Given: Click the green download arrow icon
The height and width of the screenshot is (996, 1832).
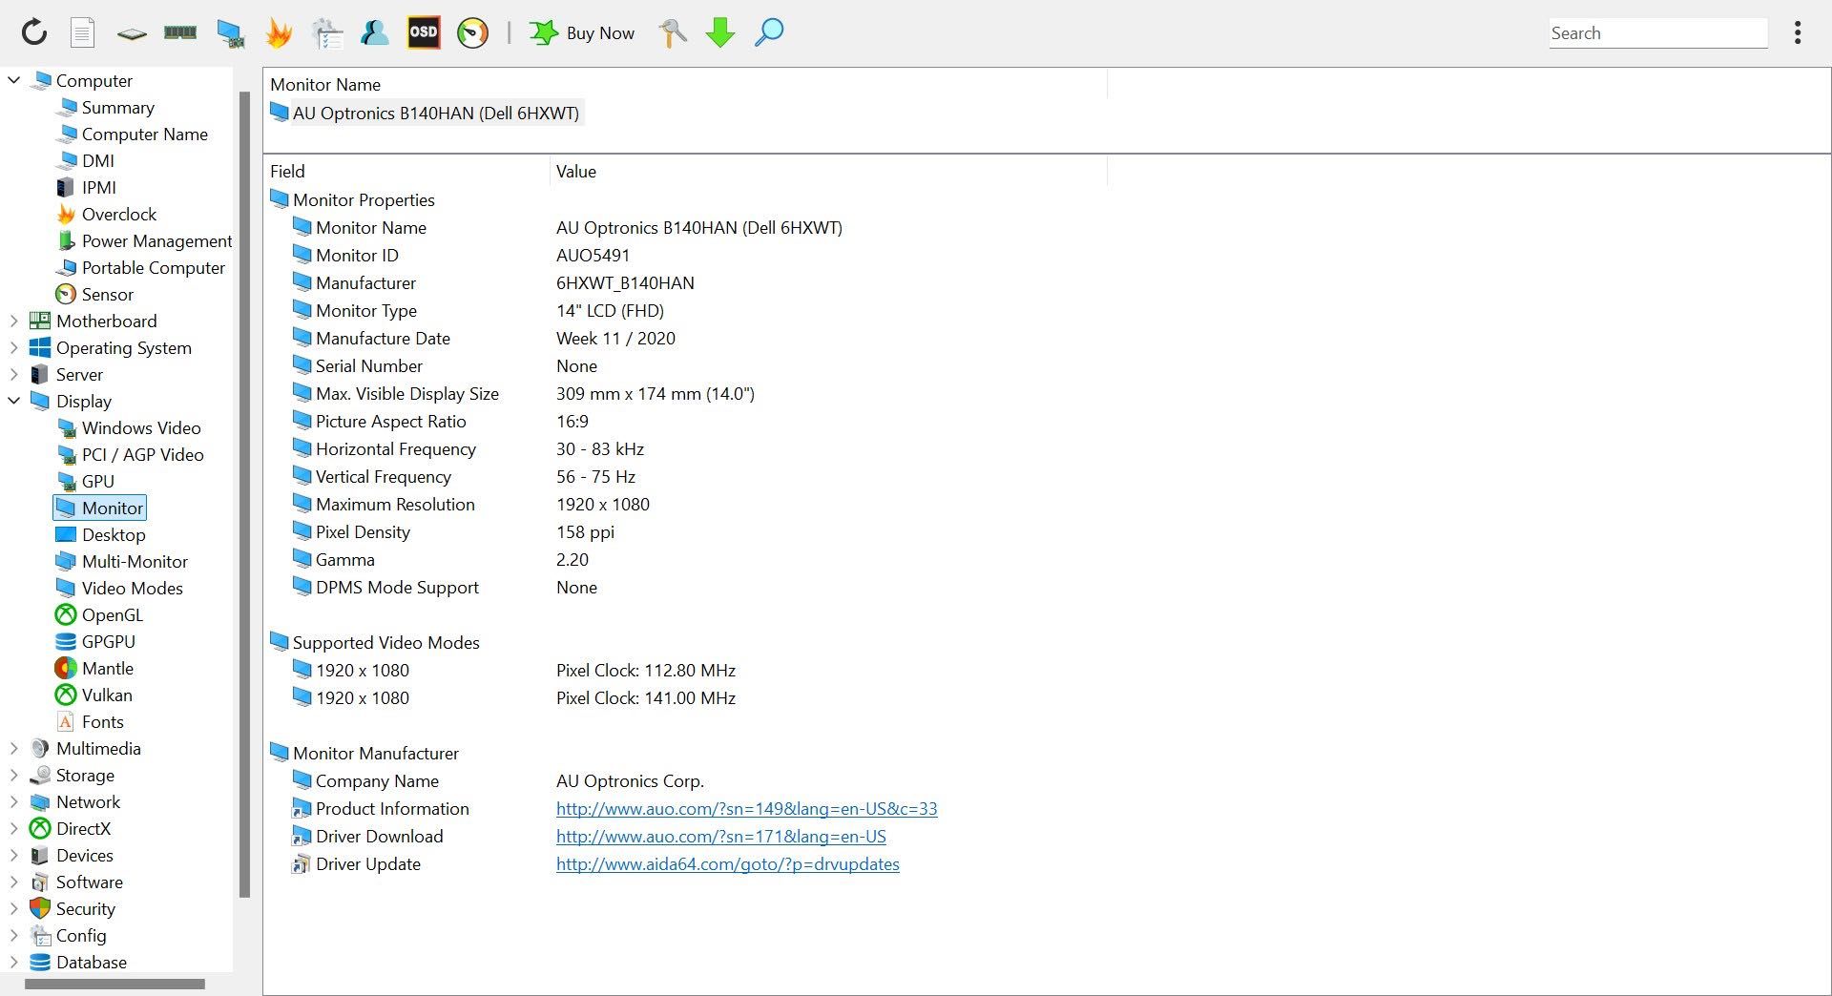Looking at the screenshot, I should pyautogui.click(x=720, y=32).
